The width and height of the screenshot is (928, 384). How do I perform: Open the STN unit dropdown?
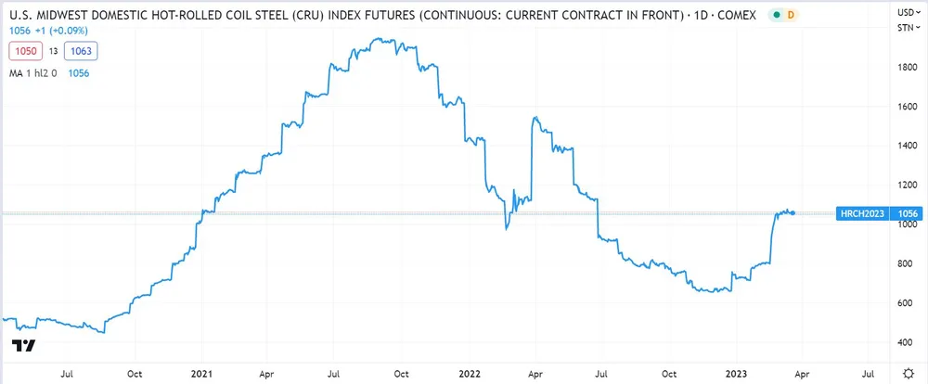point(907,28)
